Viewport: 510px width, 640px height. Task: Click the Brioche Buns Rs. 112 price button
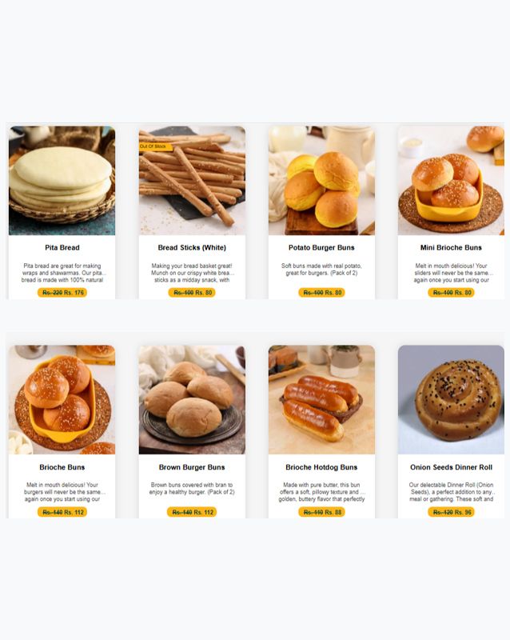[62, 512]
